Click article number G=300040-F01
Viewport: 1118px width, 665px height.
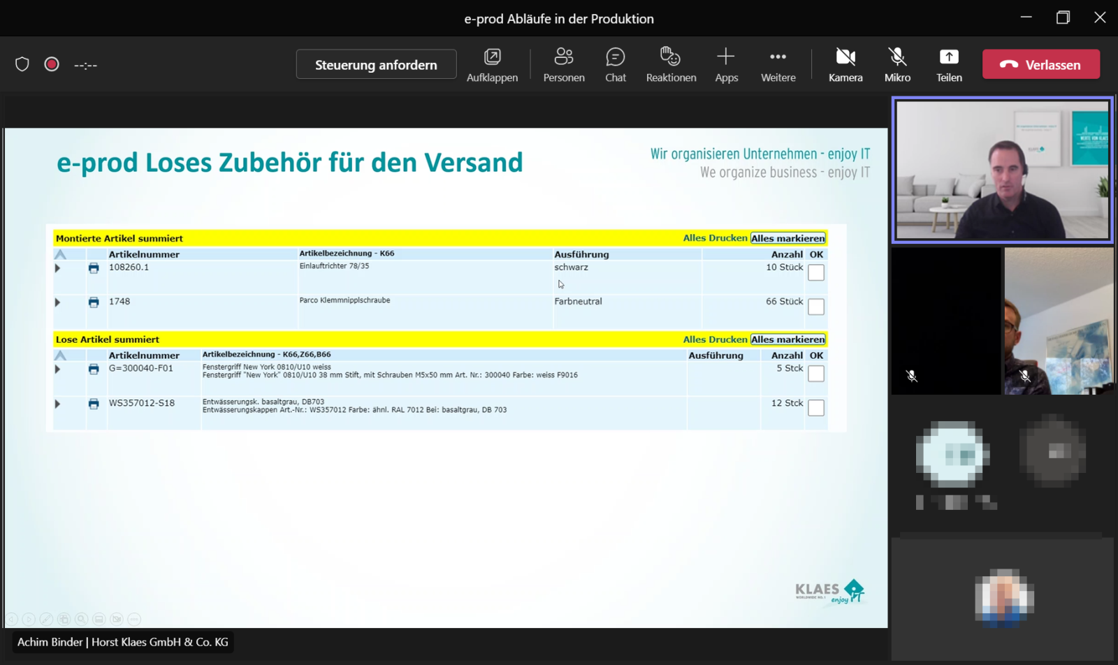140,368
